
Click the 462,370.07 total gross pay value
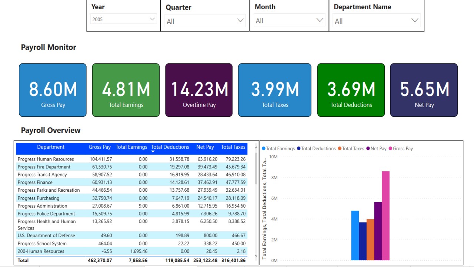tap(100, 261)
